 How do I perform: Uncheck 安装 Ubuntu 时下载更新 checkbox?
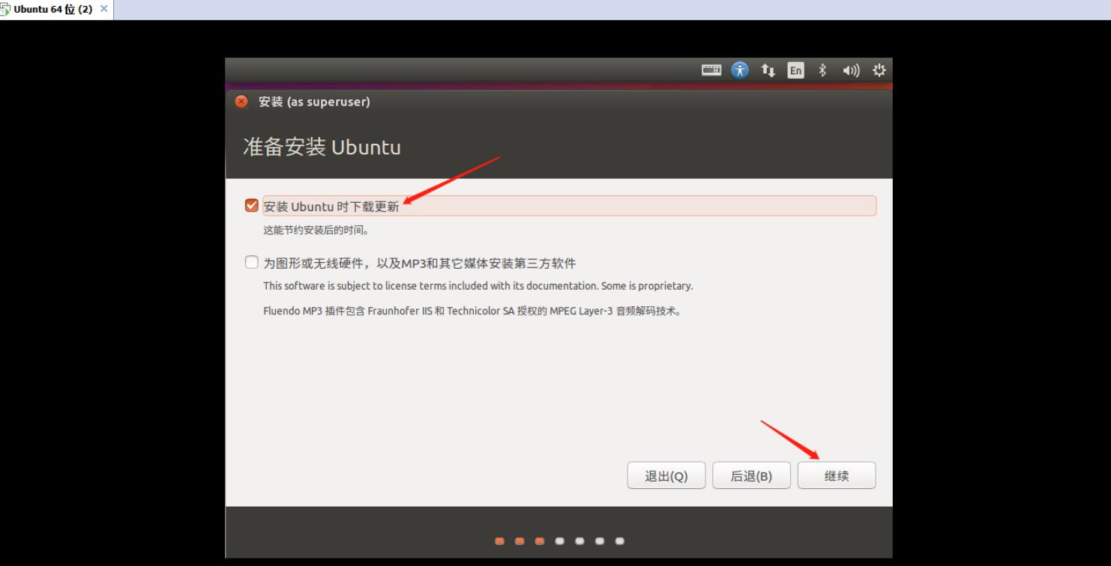coord(252,206)
